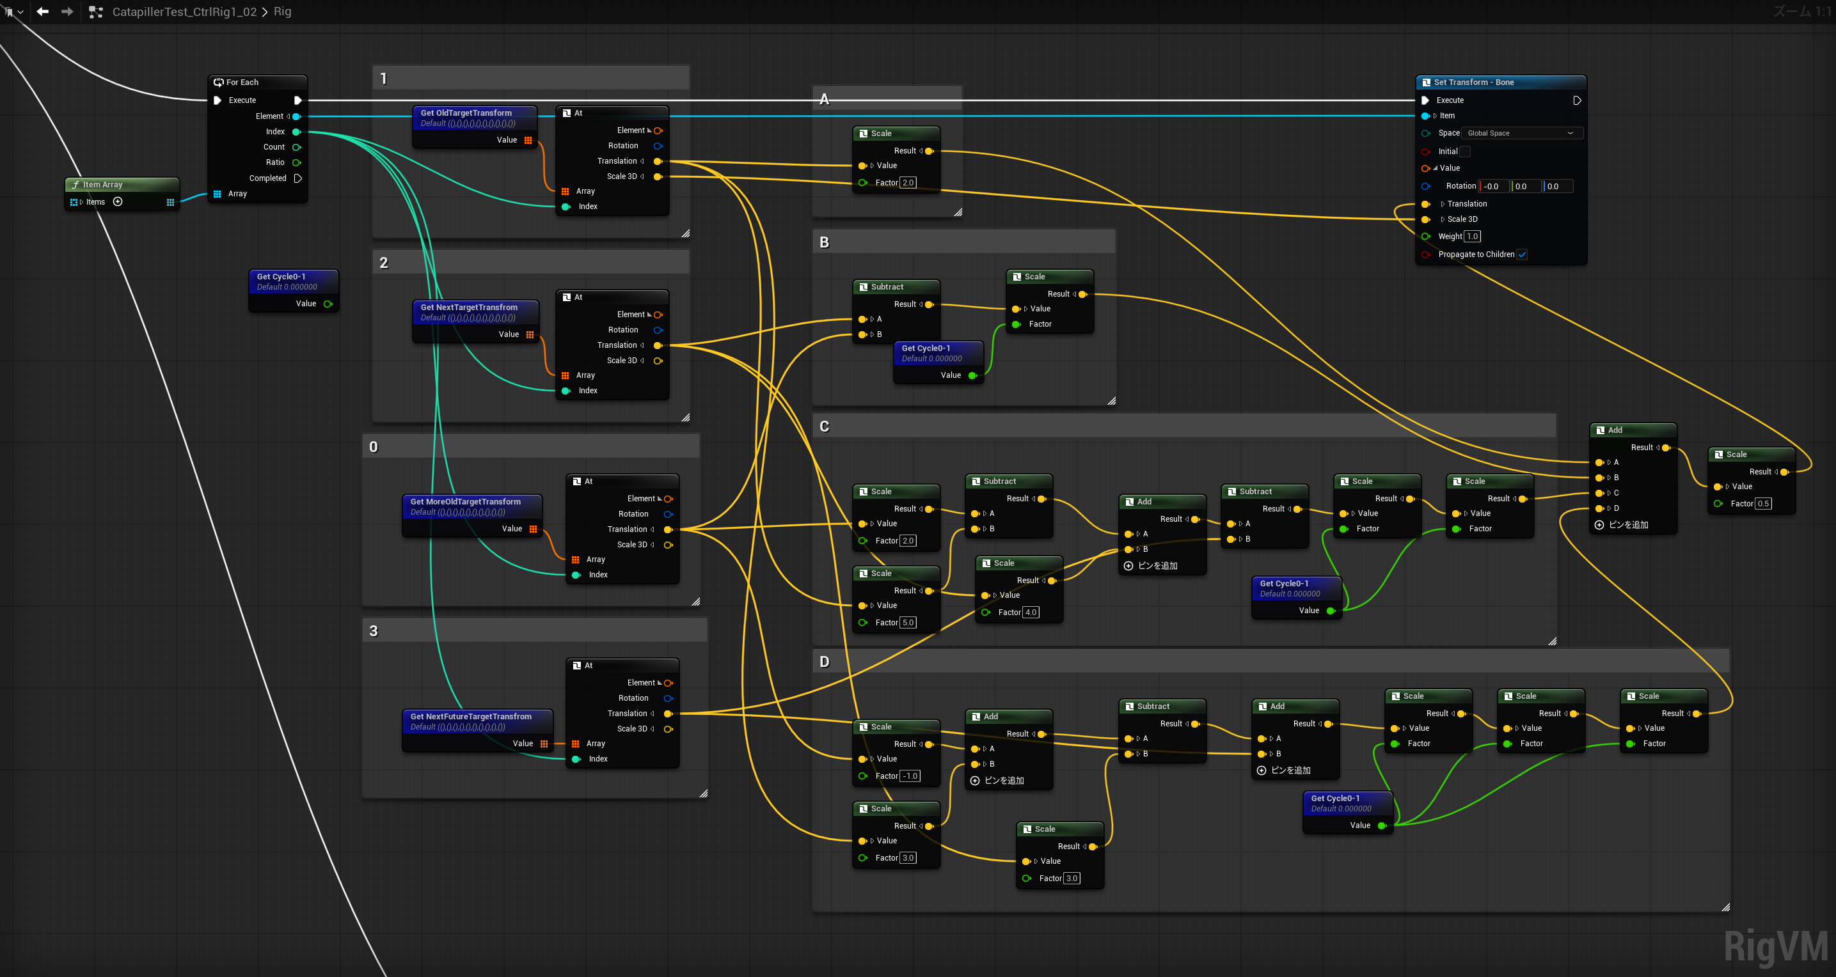Image resolution: width=1836 pixels, height=977 pixels.
Task: Open the Space dropdown showing Global Space
Action: [x=1521, y=133]
